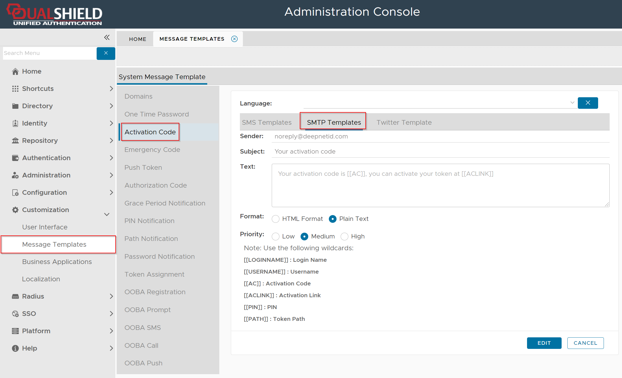Click the SSO globe icon
622x378 pixels.
point(15,314)
